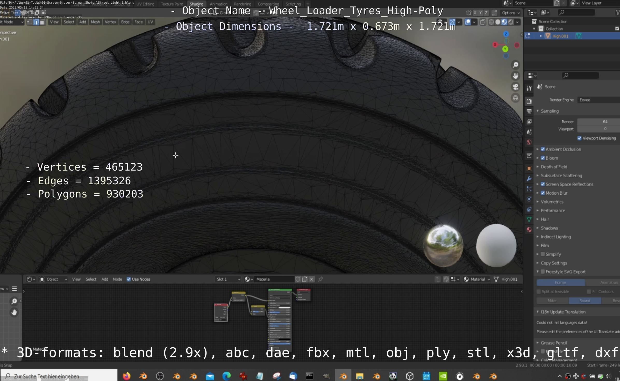The height and width of the screenshot is (381, 620).
Task: Switch to the UV Editing workspace tab
Action: coord(145,4)
